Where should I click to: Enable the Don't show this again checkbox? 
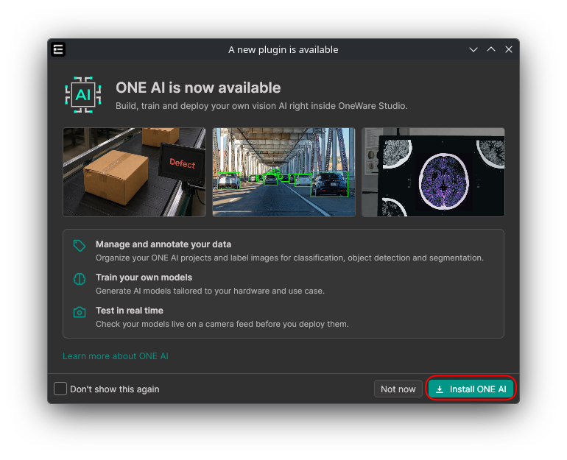60,389
